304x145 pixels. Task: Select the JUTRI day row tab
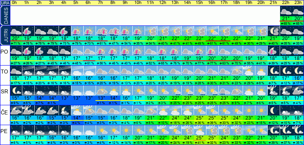pos(5,36)
